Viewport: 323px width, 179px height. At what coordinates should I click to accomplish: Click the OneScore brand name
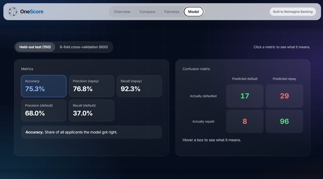[x=32, y=12]
